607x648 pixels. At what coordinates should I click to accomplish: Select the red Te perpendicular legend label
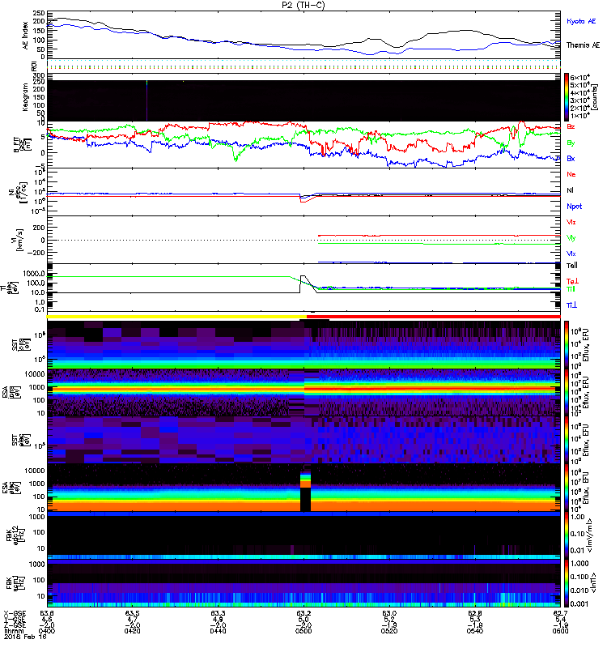[573, 281]
